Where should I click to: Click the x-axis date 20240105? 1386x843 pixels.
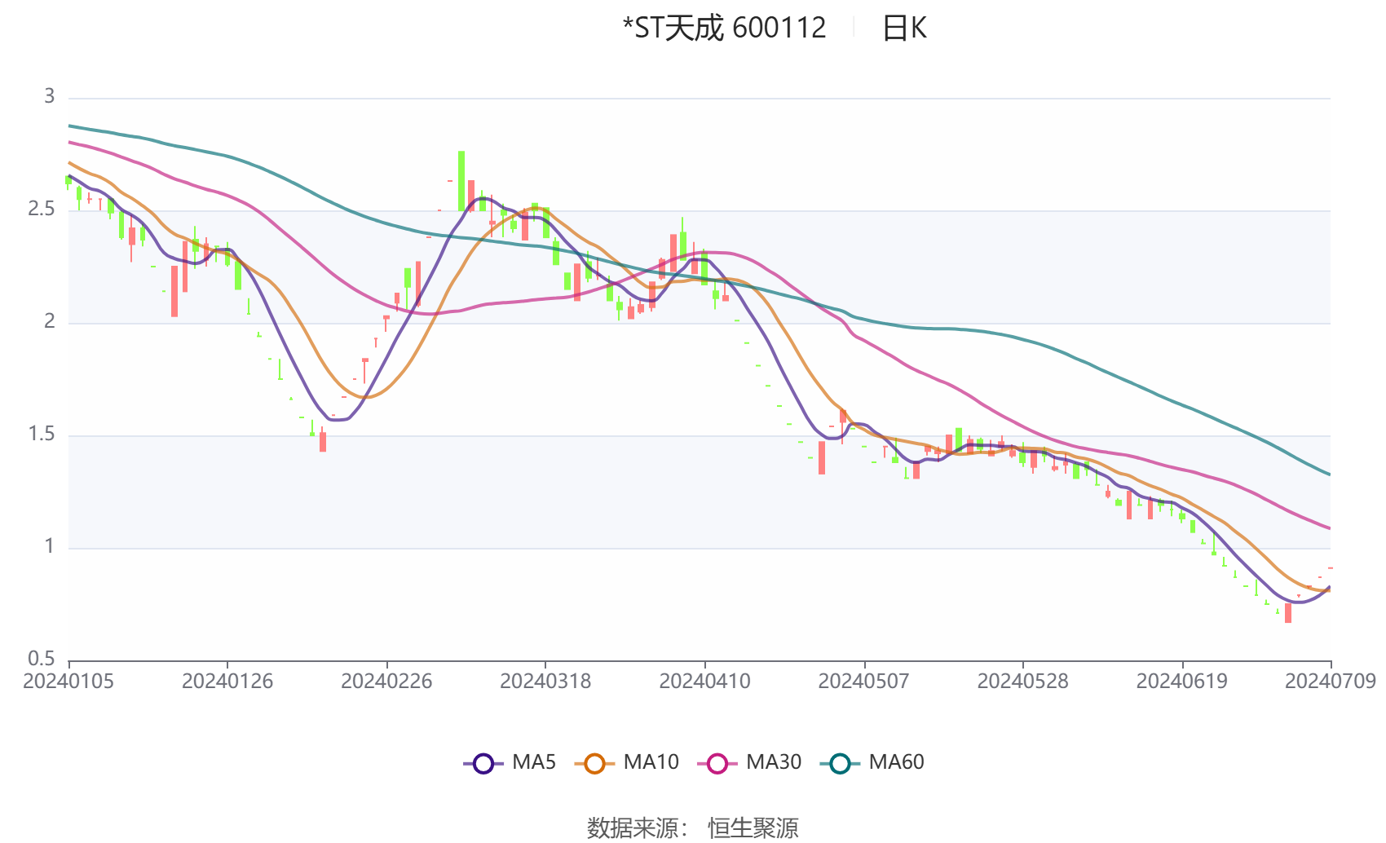68,681
